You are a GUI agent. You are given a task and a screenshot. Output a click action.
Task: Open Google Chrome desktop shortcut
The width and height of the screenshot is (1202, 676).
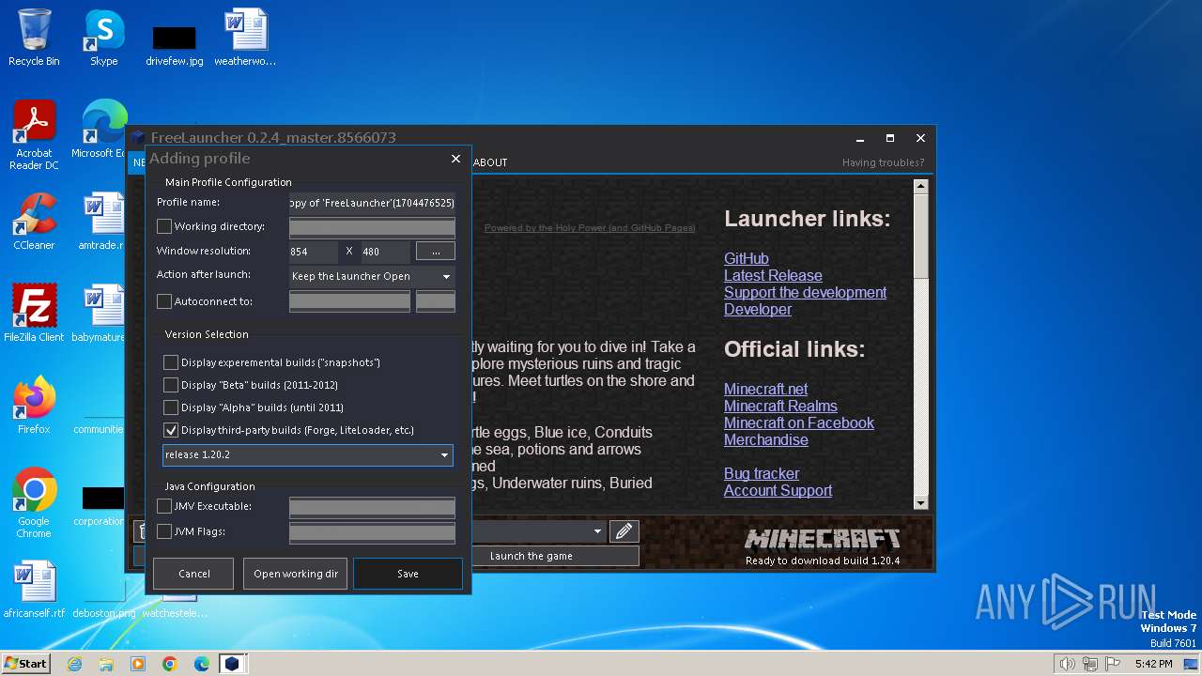pyautogui.click(x=34, y=503)
